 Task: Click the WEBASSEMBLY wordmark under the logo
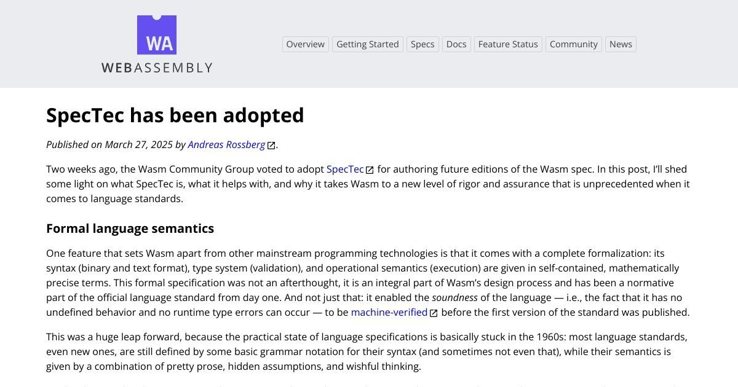(x=156, y=67)
